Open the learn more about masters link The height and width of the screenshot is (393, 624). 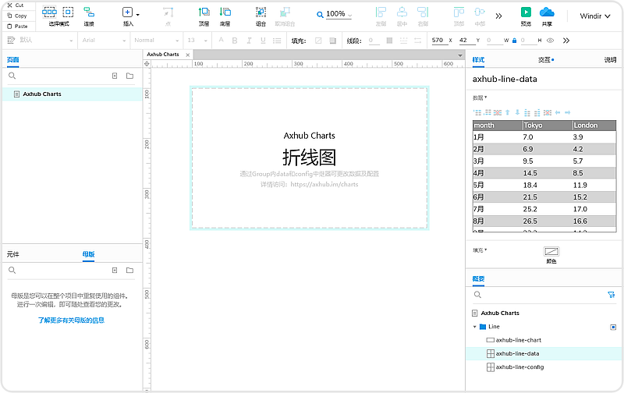[71, 320]
